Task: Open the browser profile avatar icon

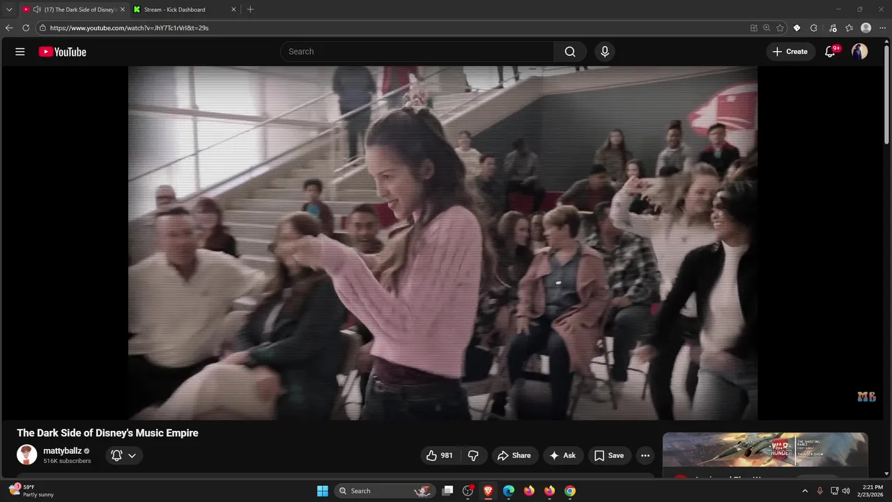Action: point(866,28)
